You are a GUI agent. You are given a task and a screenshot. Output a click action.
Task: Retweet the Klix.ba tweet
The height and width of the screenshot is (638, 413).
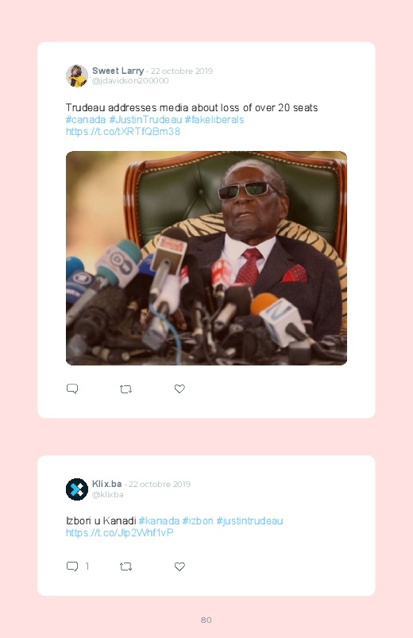125,566
